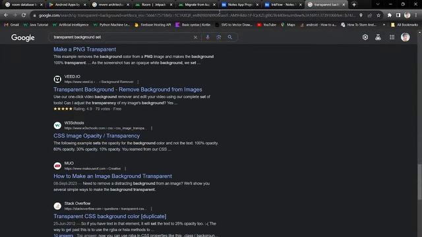The height and width of the screenshot is (237, 422).
Task: Open the Gmail bookmark
Action: 12,25
